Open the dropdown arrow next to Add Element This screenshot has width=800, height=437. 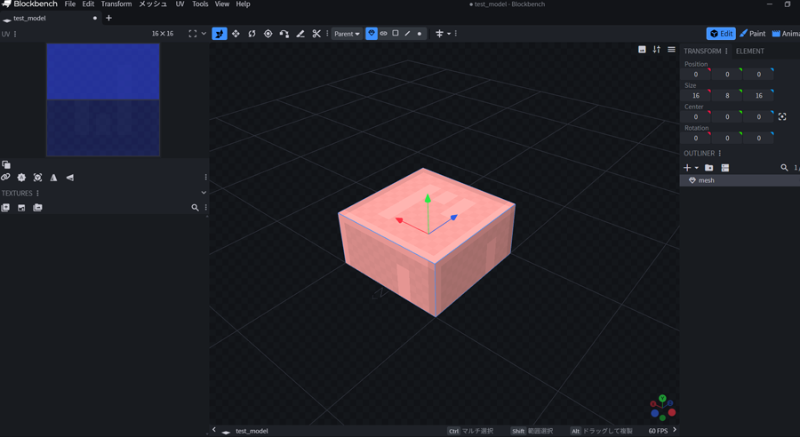[697, 168]
